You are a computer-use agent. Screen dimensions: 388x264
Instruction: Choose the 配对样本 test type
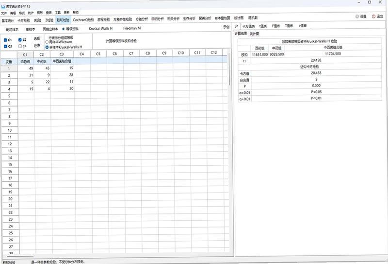[x=12, y=30]
